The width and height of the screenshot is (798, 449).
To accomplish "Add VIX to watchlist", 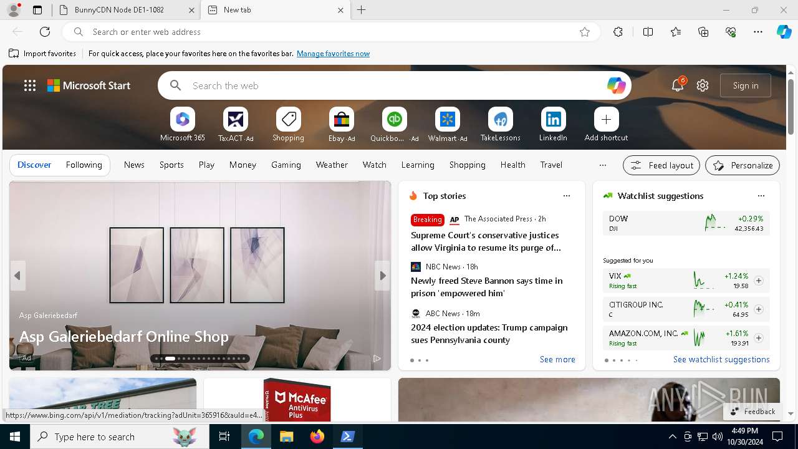I will pyautogui.click(x=759, y=281).
